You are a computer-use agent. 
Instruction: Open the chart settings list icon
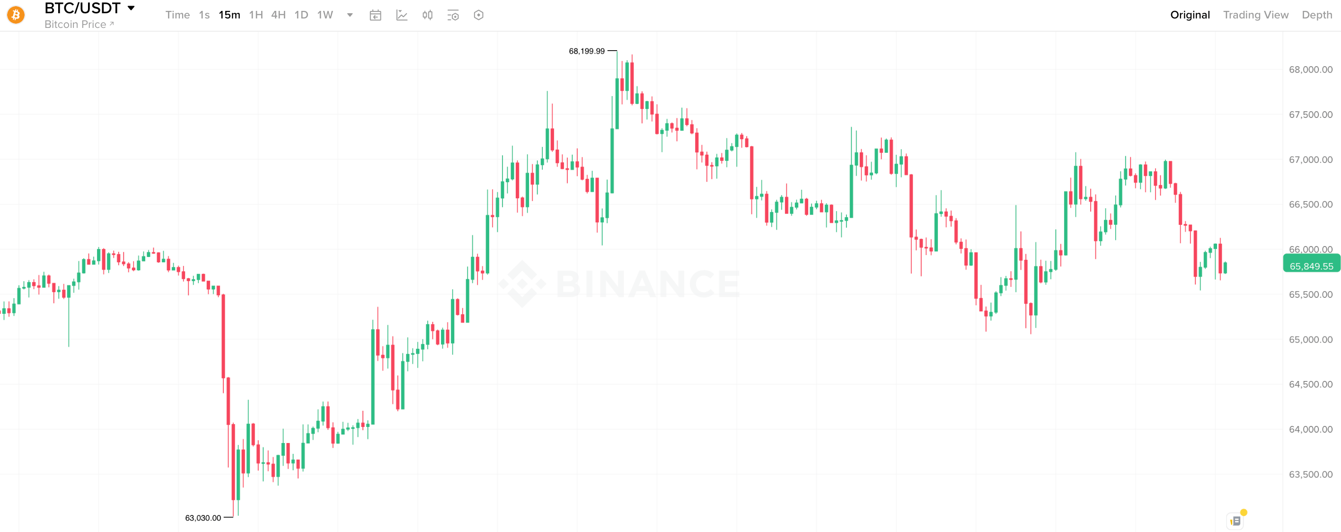coord(453,15)
